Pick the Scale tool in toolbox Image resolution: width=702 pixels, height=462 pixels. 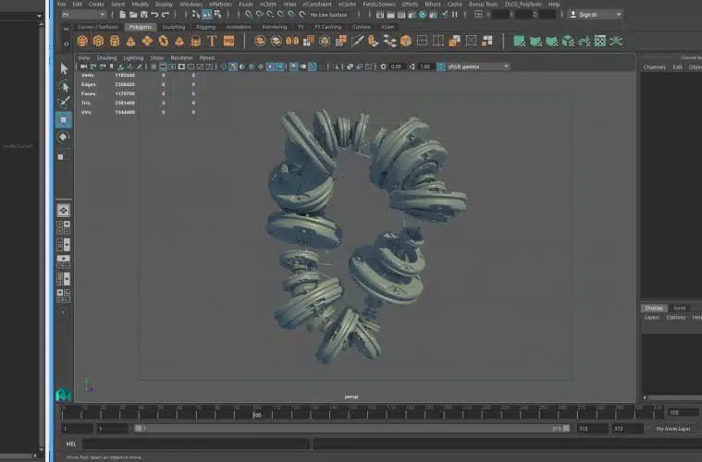(64, 155)
